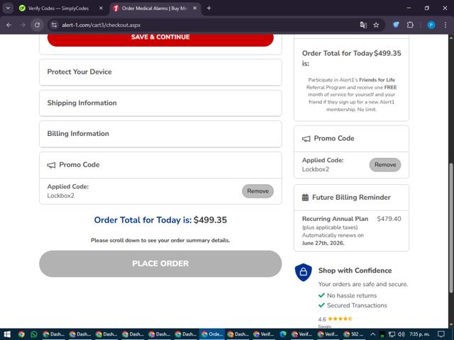Open the Extensions puzzle icon
Viewport: 454px width, 340px height.
(410, 25)
